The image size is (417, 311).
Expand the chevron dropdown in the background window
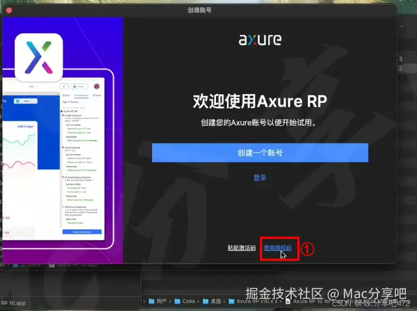[x=402, y=26]
